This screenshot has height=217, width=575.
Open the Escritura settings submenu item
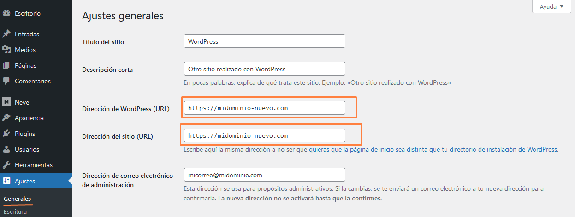click(x=15, y=211)
